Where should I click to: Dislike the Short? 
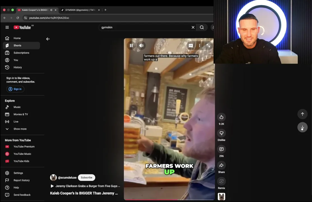click(221, 133)
